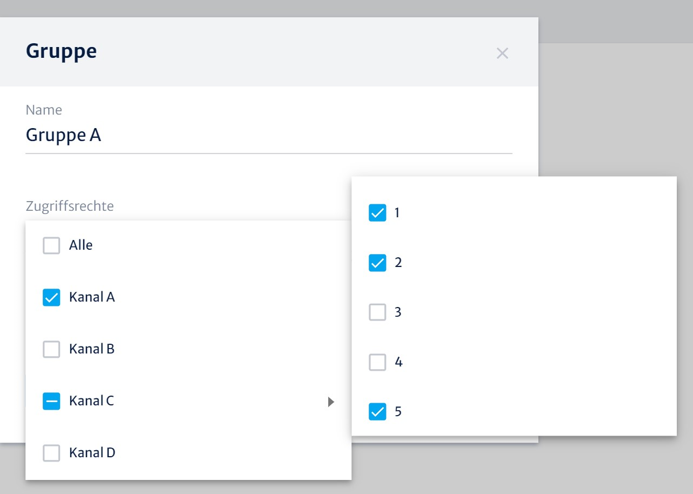693x494 pixels.
Task: Click the Name field containing Gruppe A
Action: tap(268, 135)
